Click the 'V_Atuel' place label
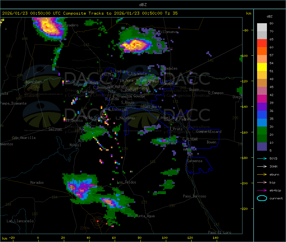Viewport: 286px width, 242px height. tap(163, 118)
